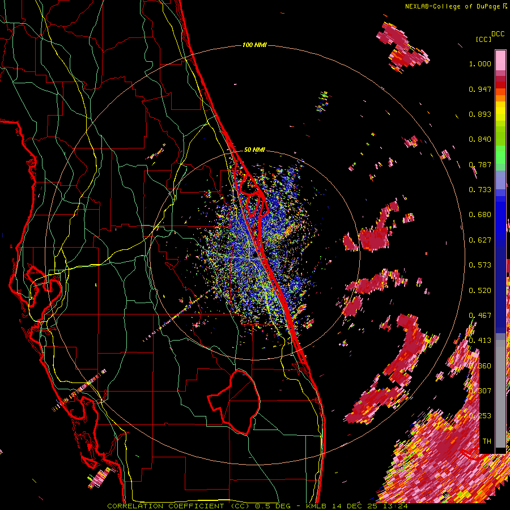
Task: Click the 0.253 legend value
Action: pyautogui.click(x=480, y=416)
